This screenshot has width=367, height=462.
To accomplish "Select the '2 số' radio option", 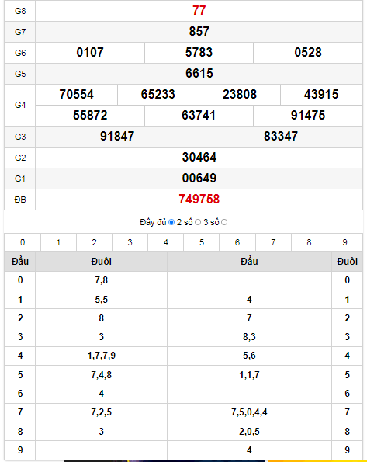I will click(198, 222).
